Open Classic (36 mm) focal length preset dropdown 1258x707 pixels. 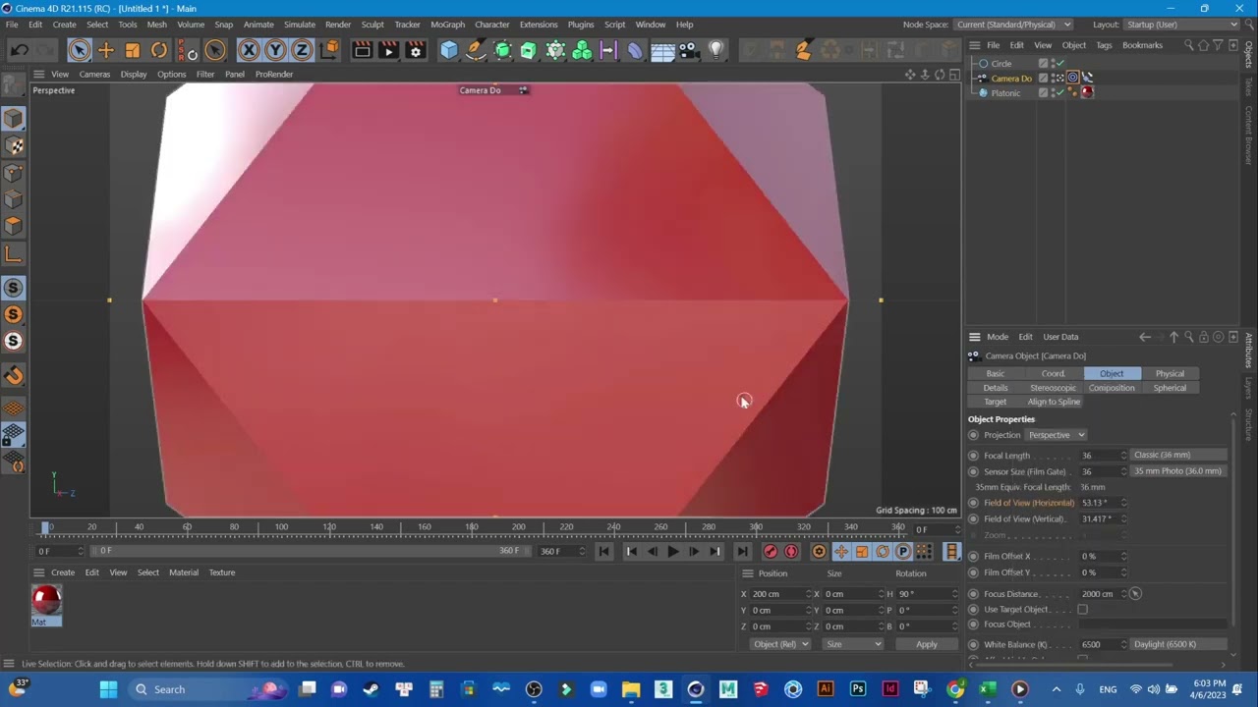point(1178,455)
